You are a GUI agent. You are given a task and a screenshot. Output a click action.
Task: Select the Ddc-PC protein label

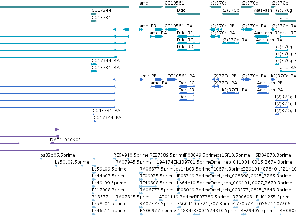tap(186, 83)
